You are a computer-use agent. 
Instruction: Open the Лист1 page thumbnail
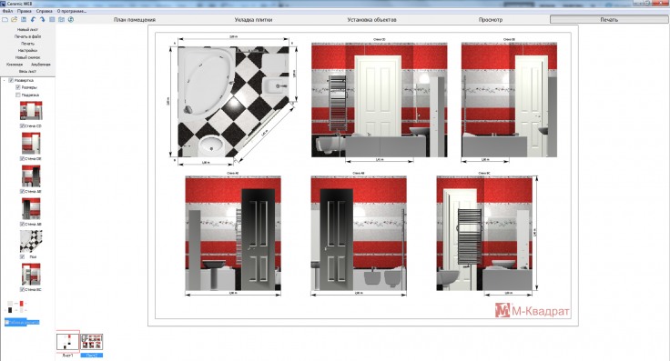click(68, 342)
